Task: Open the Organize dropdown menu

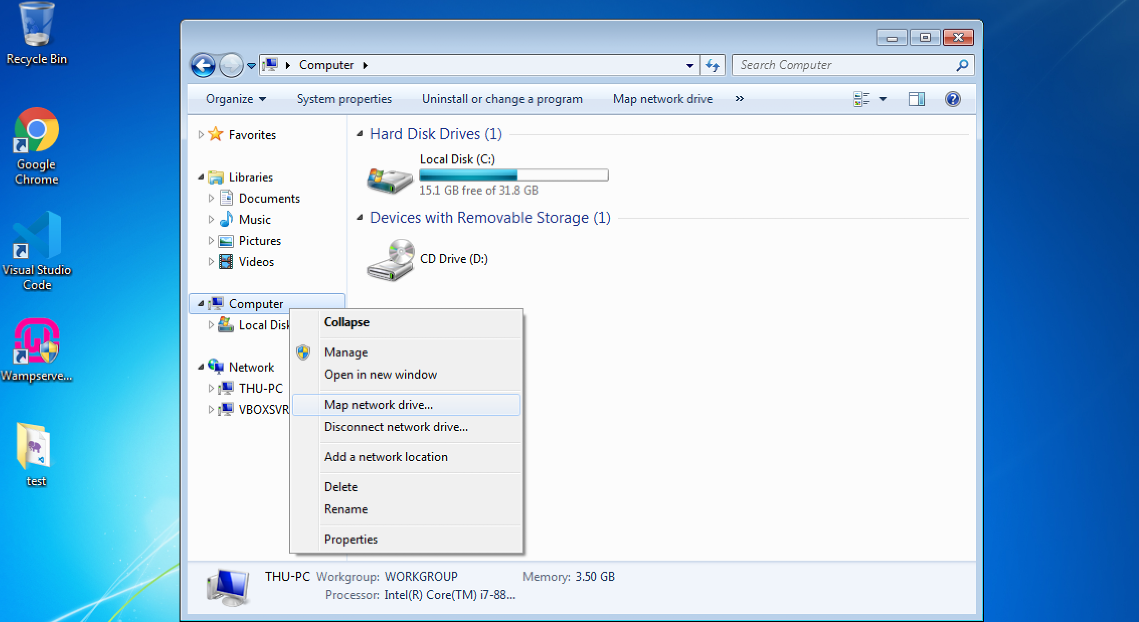Action: click(235, 99)
